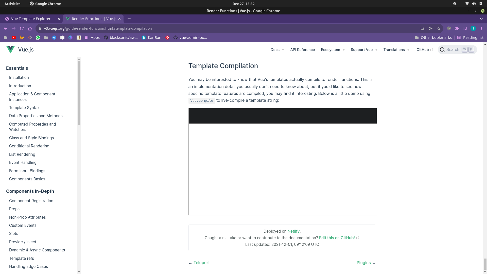Open the uBlock Origin extension icon

(x=449, y=28)
